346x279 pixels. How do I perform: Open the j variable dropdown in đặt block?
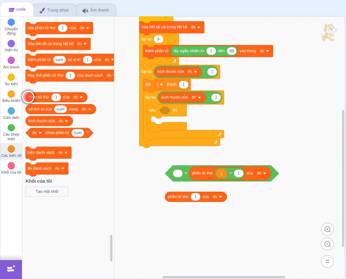159,84
